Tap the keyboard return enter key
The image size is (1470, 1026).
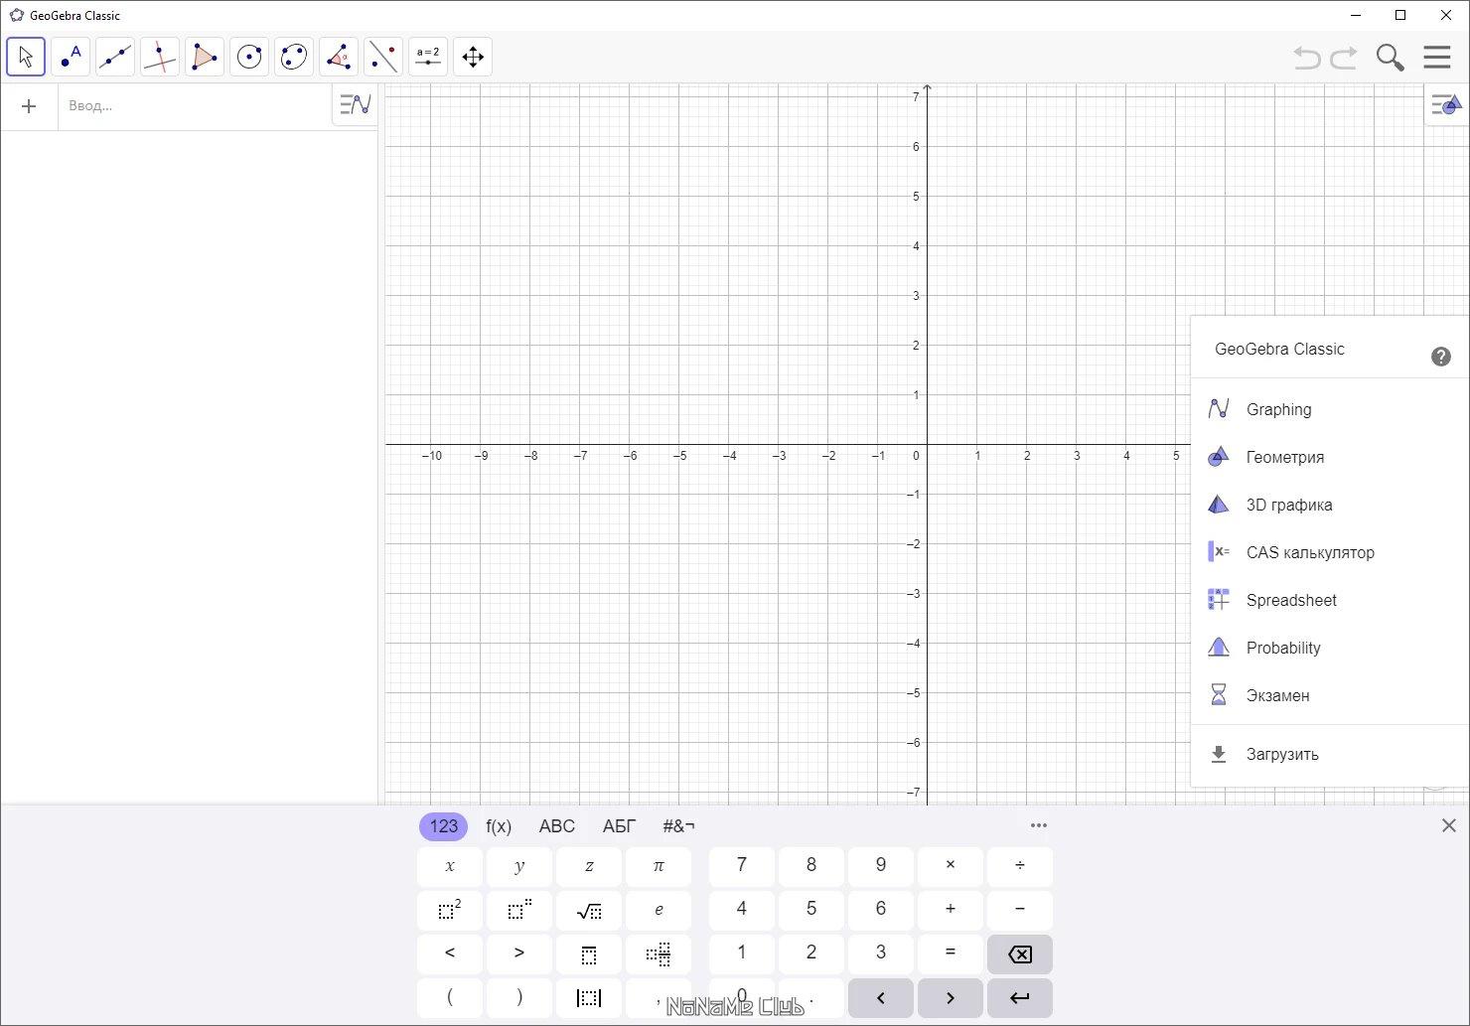point(1020,997)
